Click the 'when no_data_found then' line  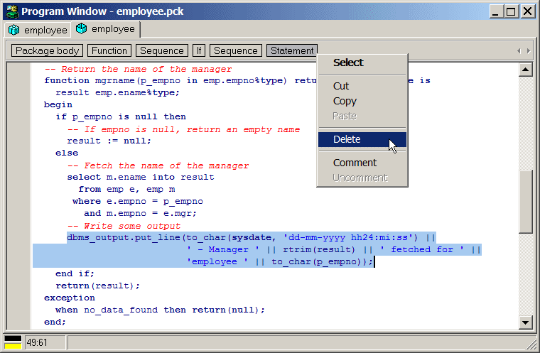tap(160, 310)
